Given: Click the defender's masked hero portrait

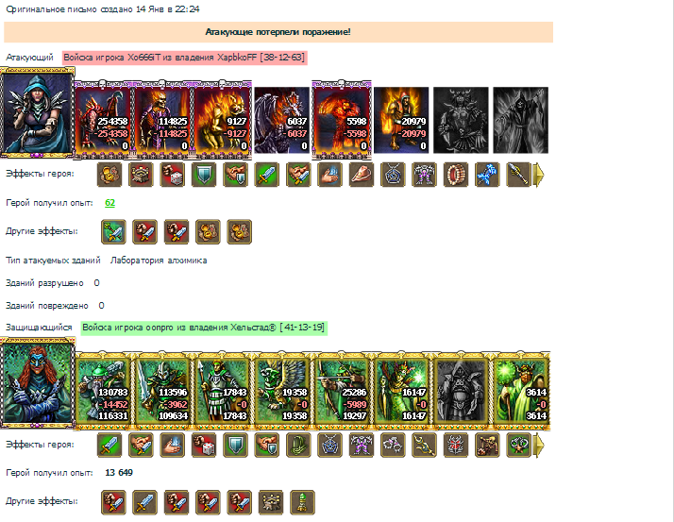Looking at the screenshot, I should pos(38,383).
